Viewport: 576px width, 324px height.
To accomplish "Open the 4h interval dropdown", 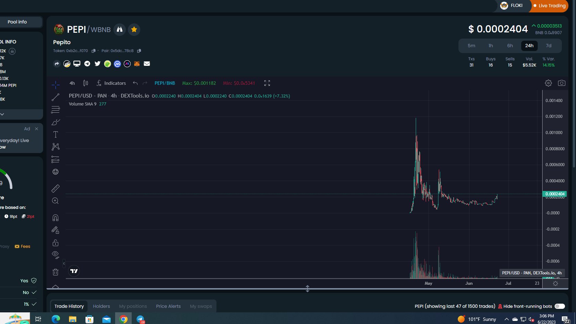I will (72, 83).
